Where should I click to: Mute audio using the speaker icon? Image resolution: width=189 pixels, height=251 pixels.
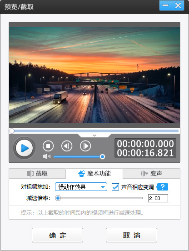pyautogui.click(x=46, y=156)
